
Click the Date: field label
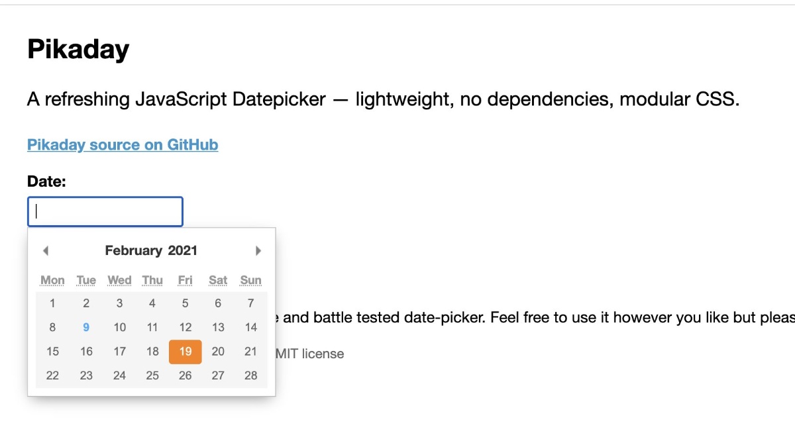click(47, 181)
